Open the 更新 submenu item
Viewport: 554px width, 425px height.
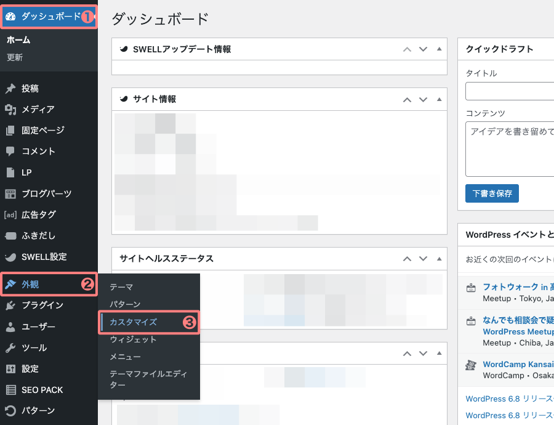tap(15, 57)
